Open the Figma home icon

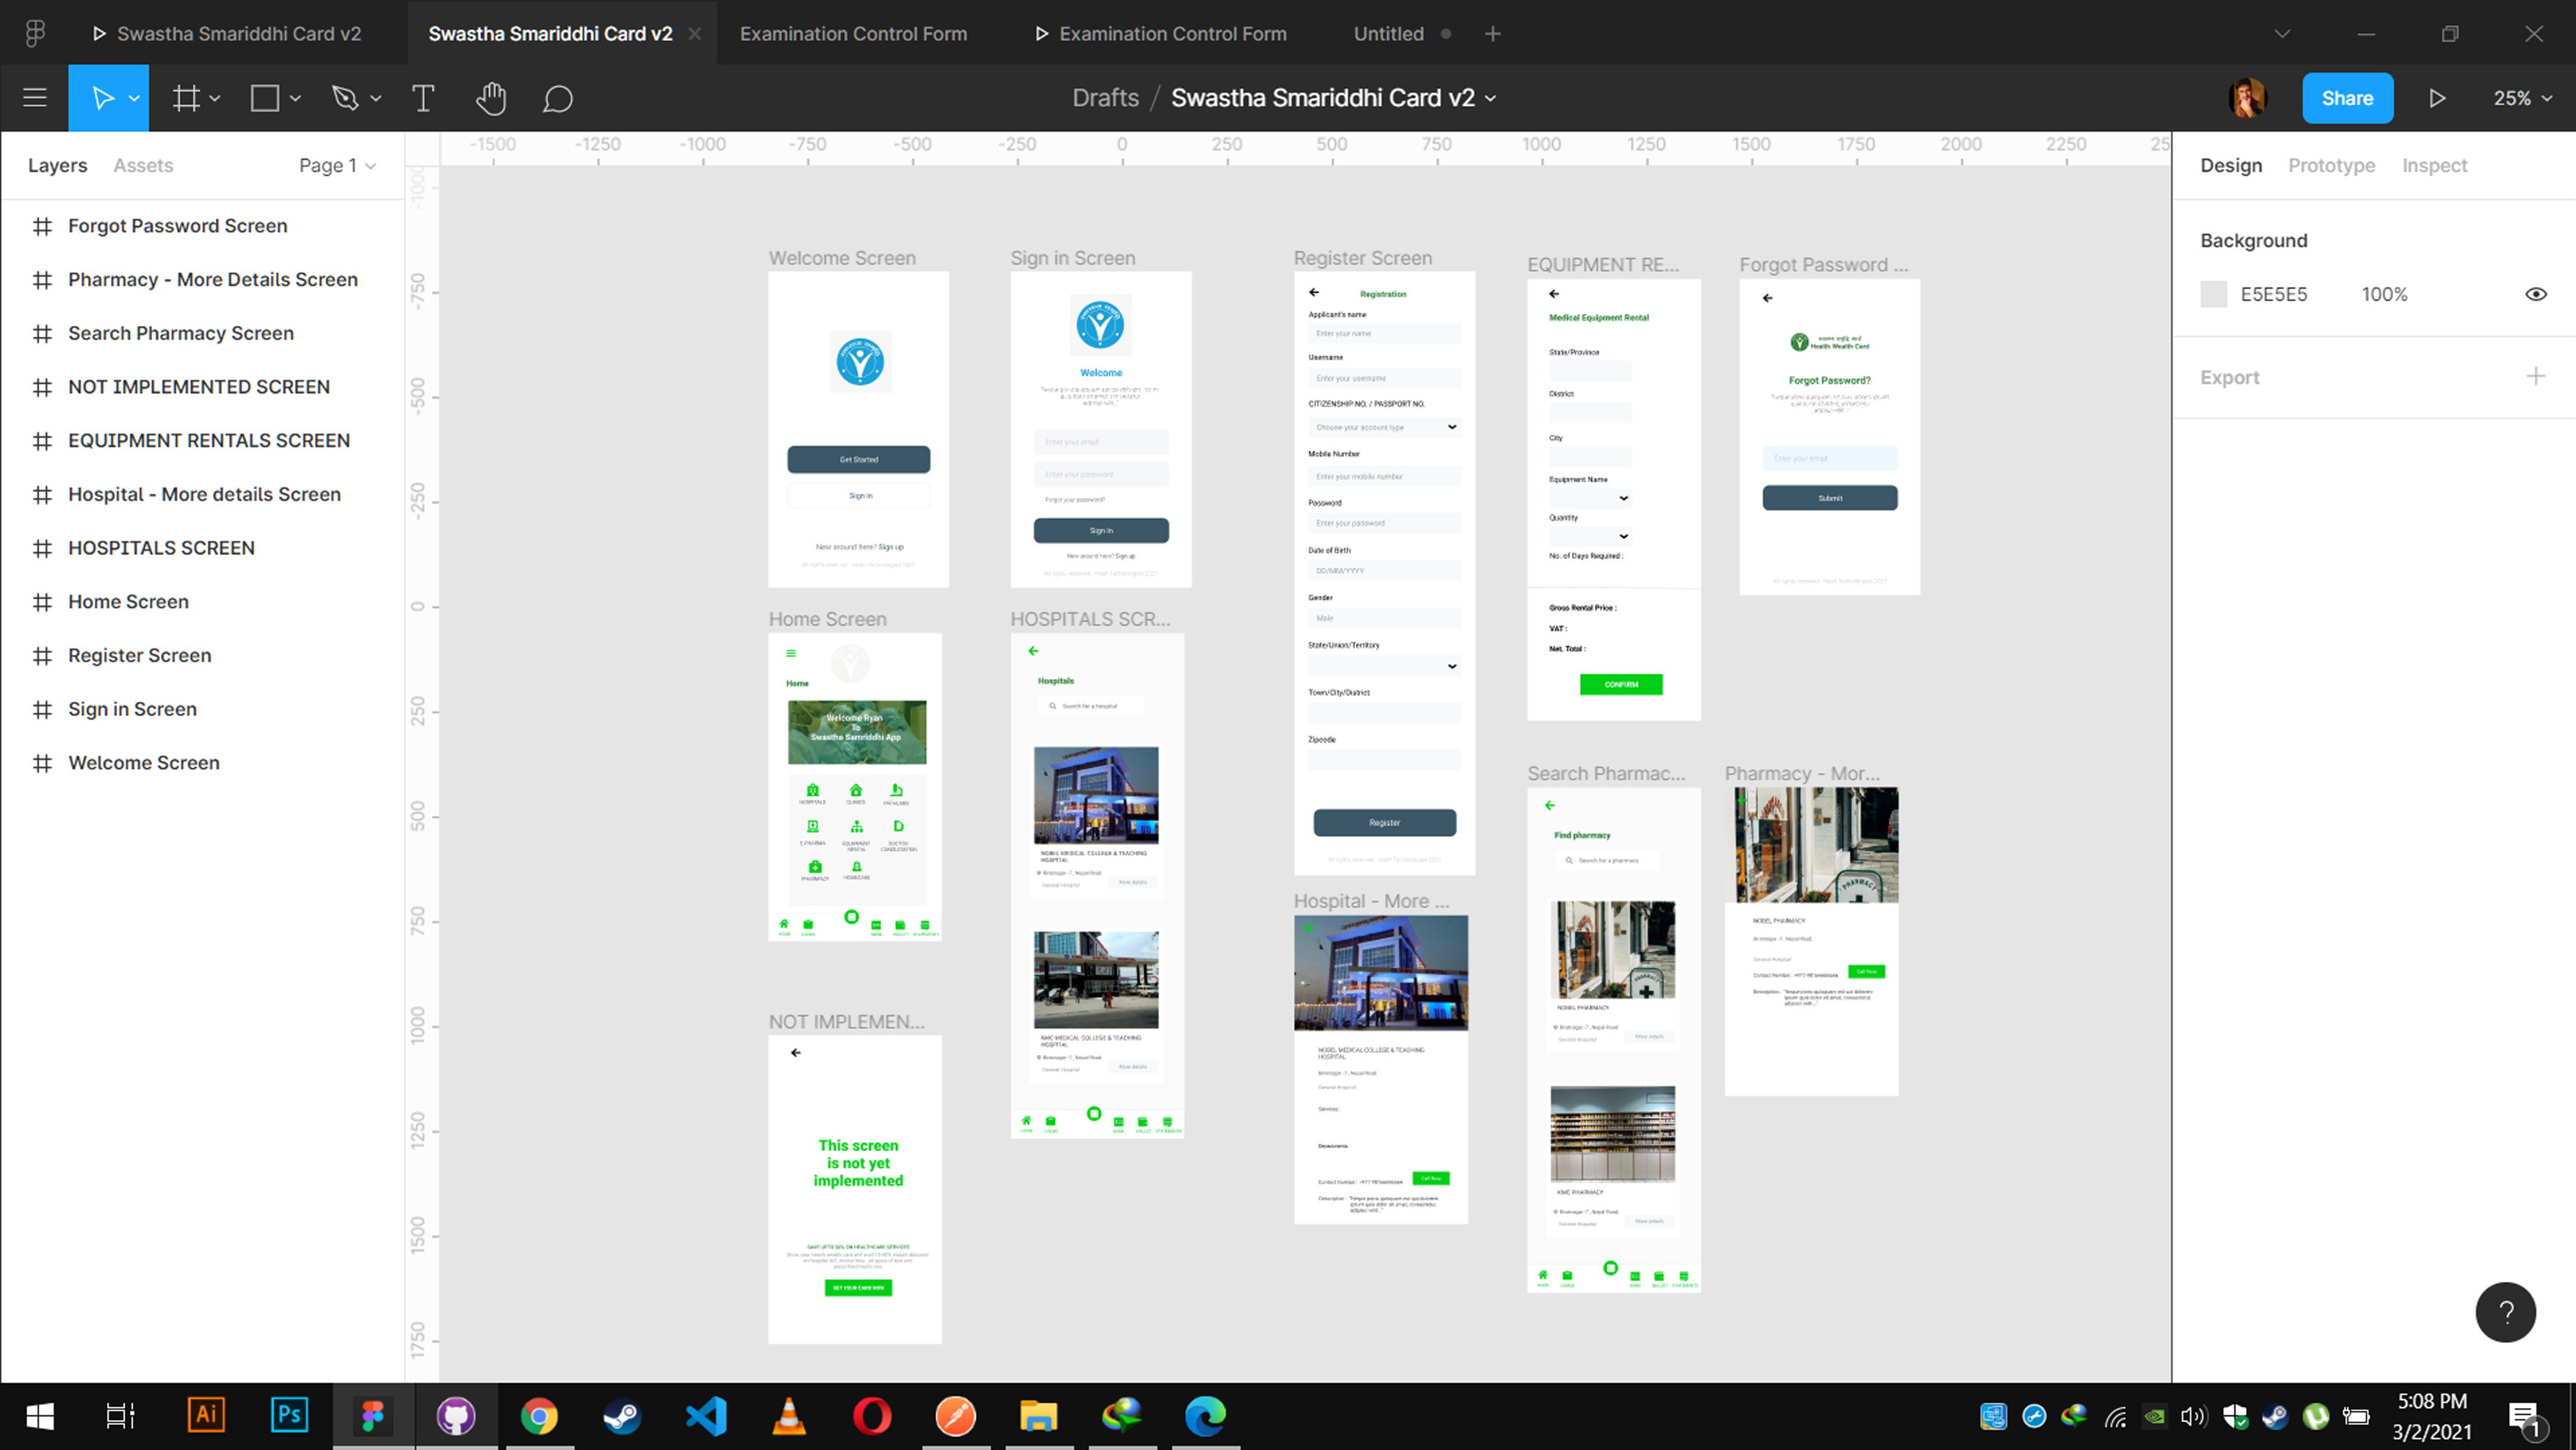[x=35, y=34]
